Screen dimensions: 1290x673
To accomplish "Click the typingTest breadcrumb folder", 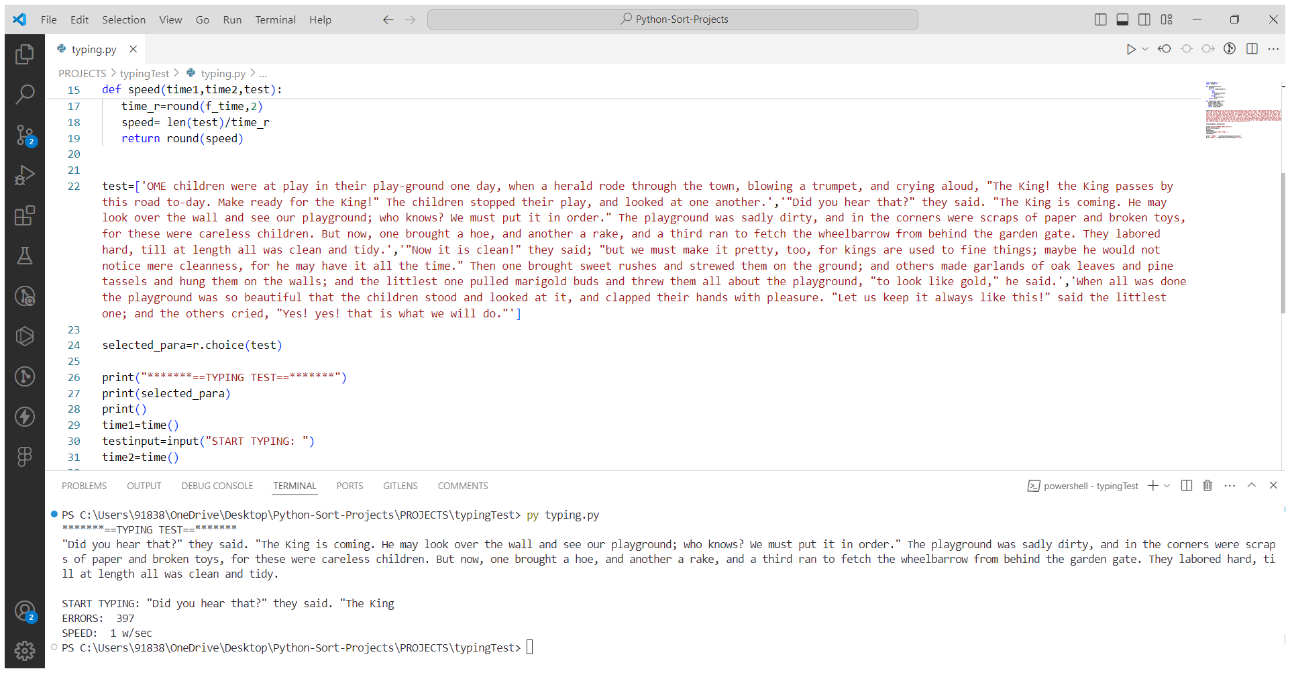I will 144,73.
